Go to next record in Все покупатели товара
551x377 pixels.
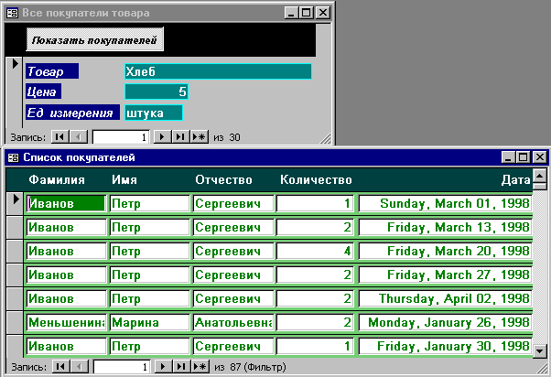tap(162, 136)
